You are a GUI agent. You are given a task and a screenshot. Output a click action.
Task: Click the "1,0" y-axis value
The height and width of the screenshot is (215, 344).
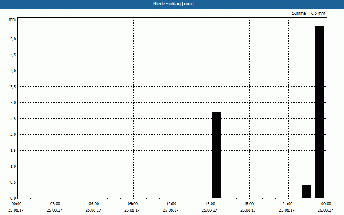(13, 166)
